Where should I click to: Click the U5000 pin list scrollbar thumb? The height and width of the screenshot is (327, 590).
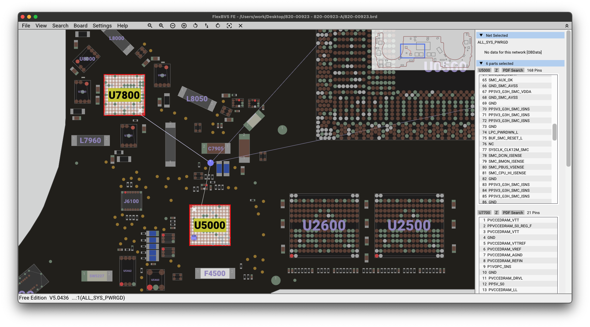click(554, 132)
